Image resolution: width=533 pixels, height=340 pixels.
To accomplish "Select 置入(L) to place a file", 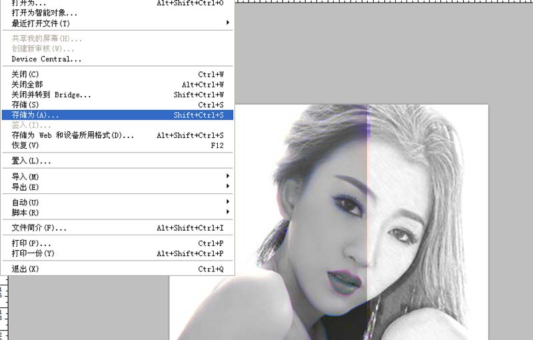I will pyautogui.click(x=31, y=161).
